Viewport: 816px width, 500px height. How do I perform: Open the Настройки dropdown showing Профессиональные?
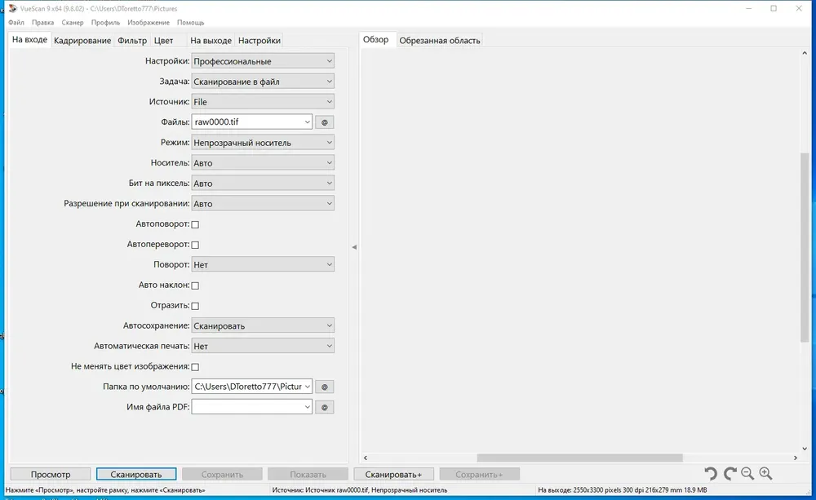(263, 61)
